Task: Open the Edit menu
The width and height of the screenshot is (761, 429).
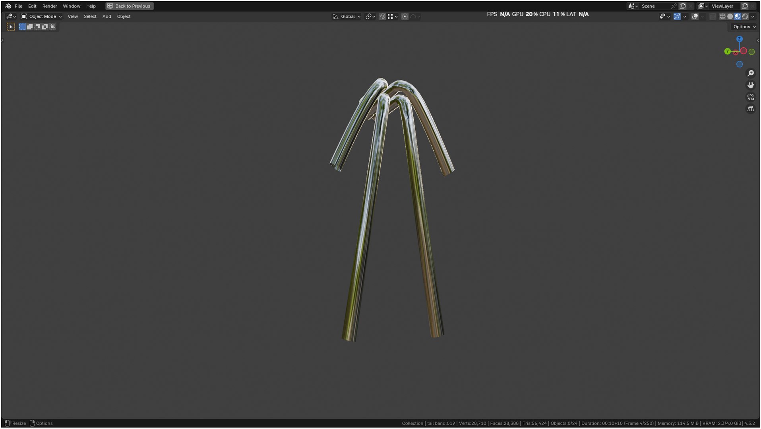Action: (32, 6)
